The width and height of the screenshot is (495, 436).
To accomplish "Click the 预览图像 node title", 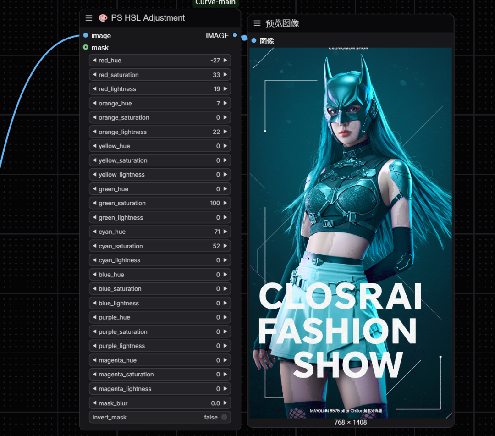I will coord(282,23).
